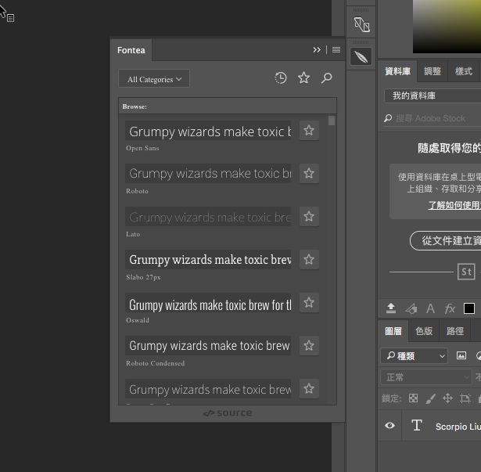Click the 從文件建立資料庫 button
The image size is (481, 472).
[x=447, y=241]
